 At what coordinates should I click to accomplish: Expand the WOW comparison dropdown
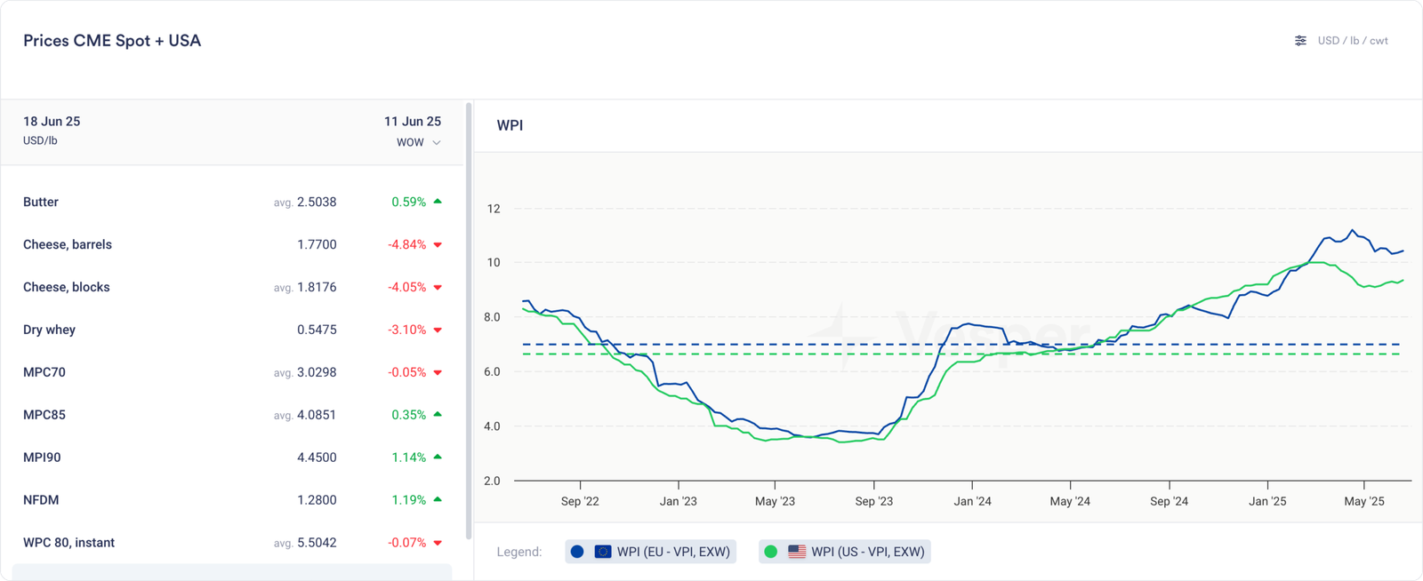tap(419, 142)
